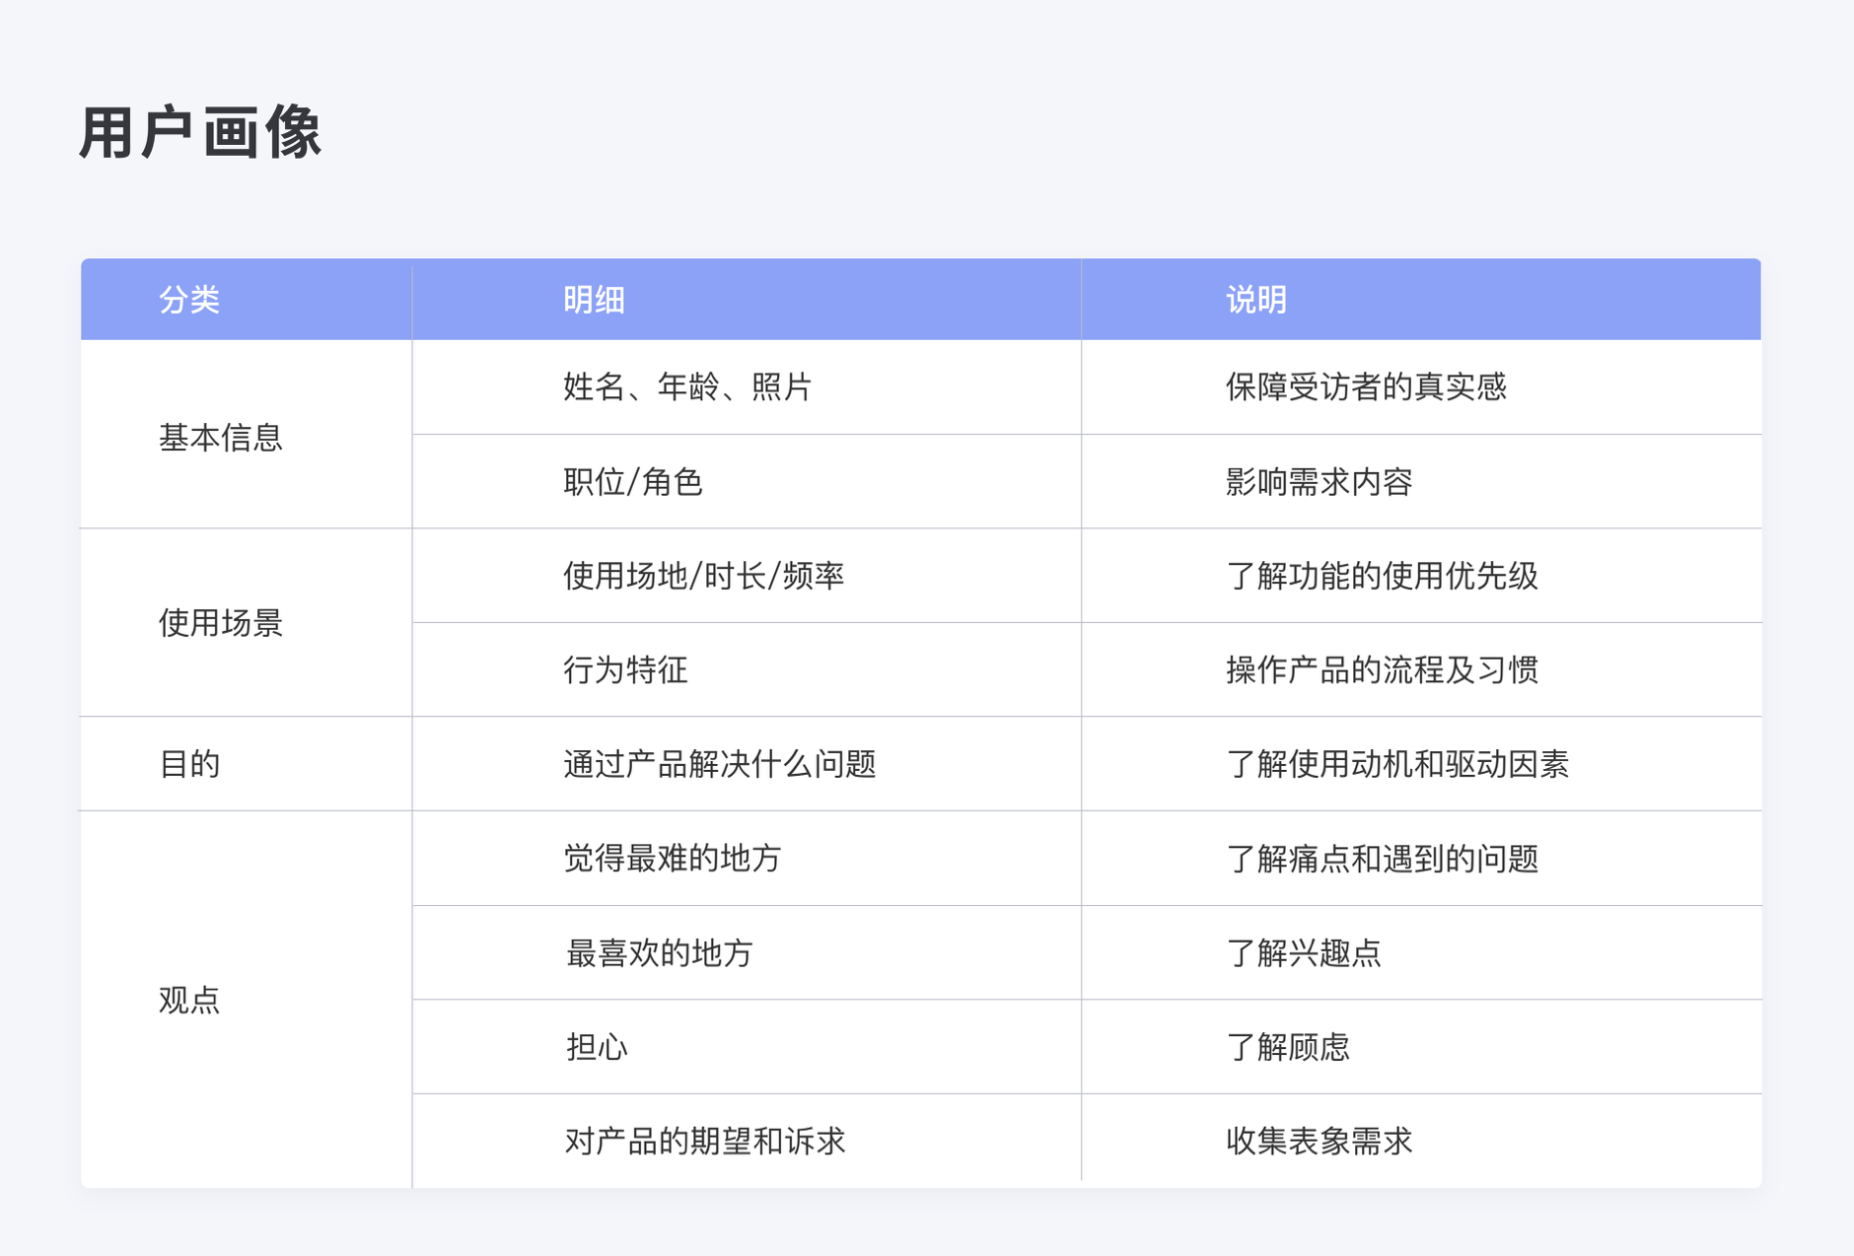Select the 最喜欢的地方 cell

[659, 953]
